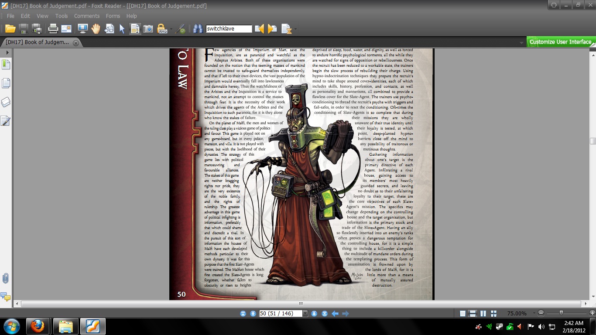
Task: Click the Save As icon
Action: [x=37, y=29]
